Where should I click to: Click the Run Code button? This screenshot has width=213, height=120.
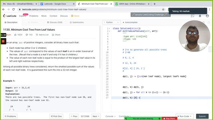(185, 116)
